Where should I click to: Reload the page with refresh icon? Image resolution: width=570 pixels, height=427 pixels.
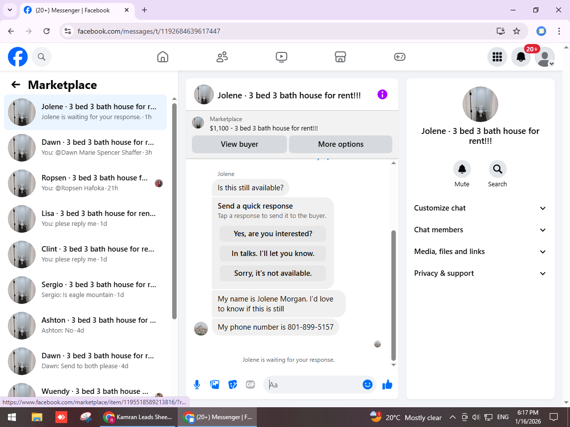click(47, 31)
